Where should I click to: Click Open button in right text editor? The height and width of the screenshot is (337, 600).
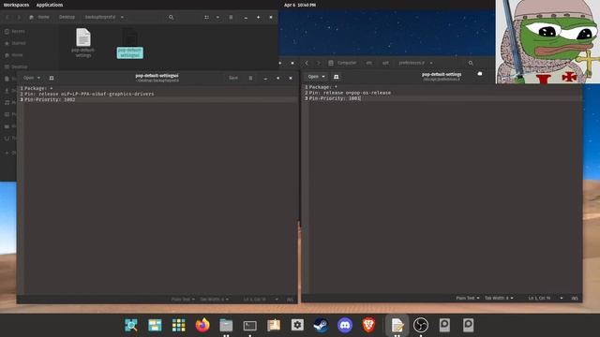coord(316,77)
